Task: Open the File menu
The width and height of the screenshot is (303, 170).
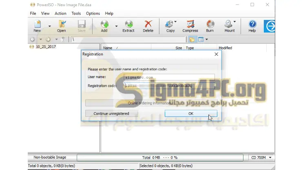Action: [33, 13]
